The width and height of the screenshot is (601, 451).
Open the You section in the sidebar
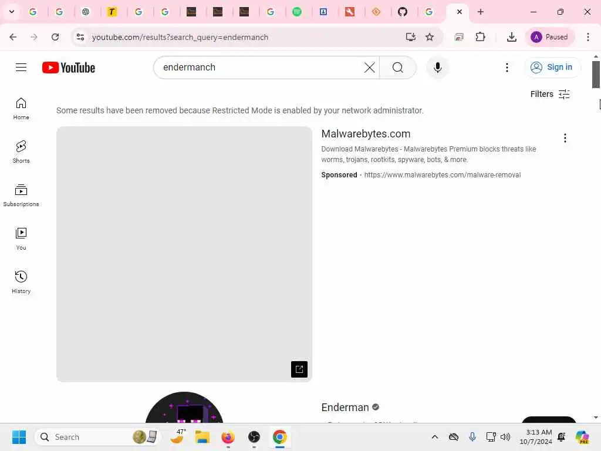coord(21,238)
